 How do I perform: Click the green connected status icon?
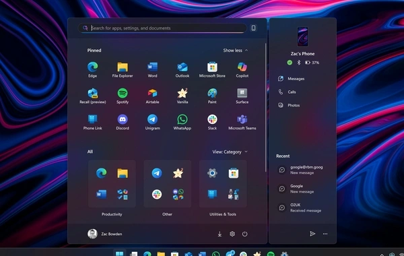[290, 63]
